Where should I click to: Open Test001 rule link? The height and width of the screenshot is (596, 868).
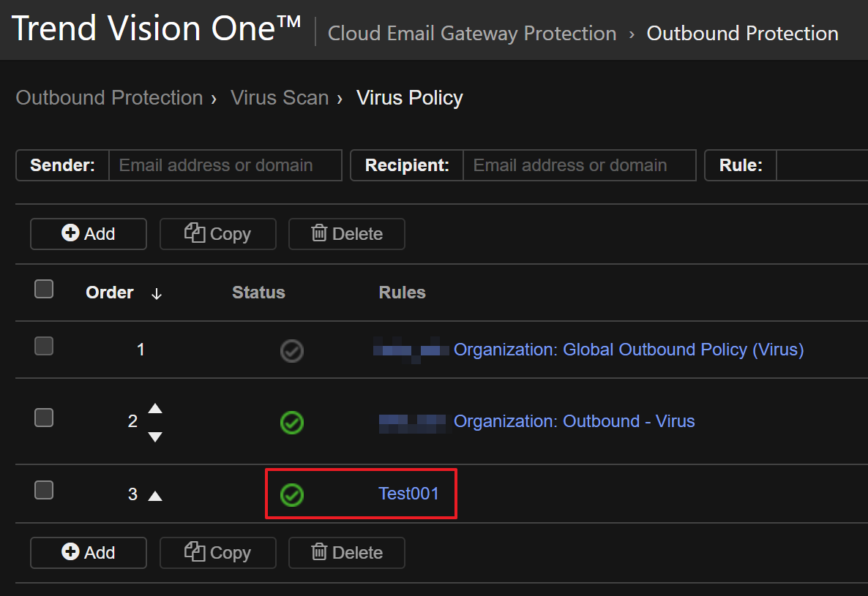[408, 494]
